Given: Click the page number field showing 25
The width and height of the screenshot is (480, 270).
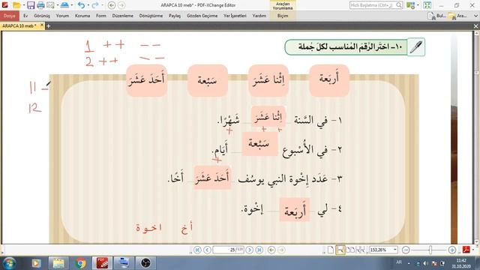Looking at the screenshot, I should point(228,250).
